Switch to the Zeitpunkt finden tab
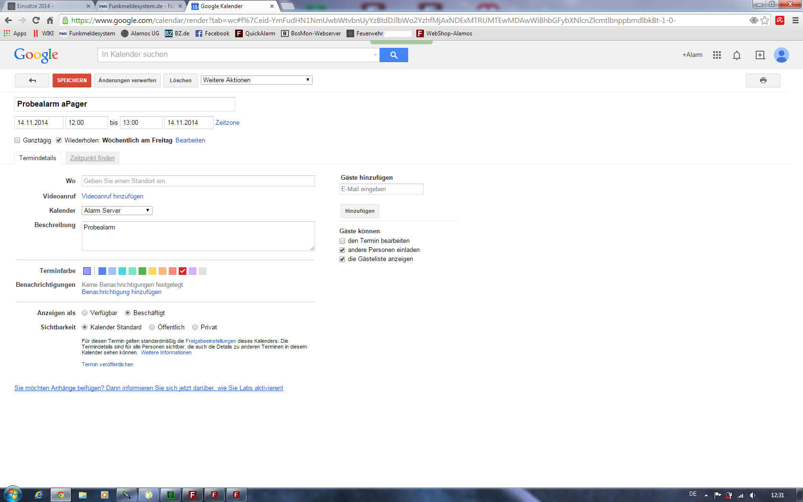This screenshot has height=502, width=803. [92, 158]
